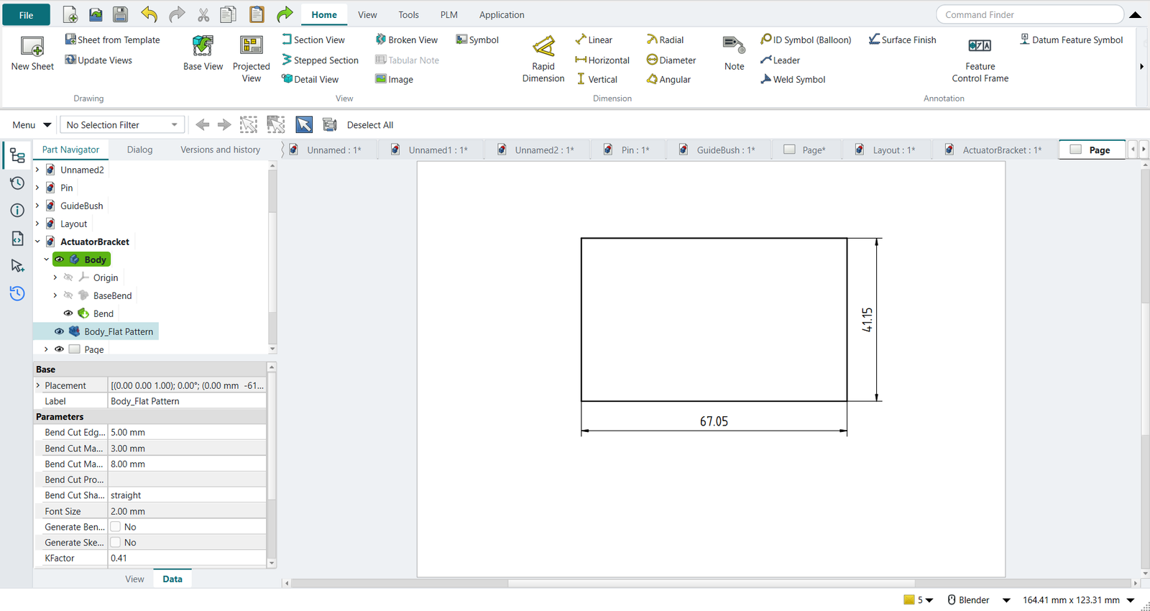Screen dimensions: 1150x611
Task: Open Feature Control Frame tool
Action: 980,60
